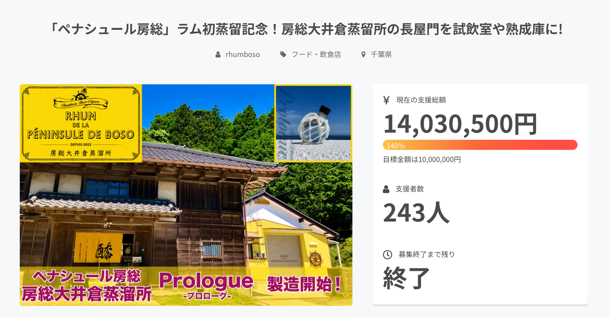Open the 千葉県 location link

tap(381, 54)
